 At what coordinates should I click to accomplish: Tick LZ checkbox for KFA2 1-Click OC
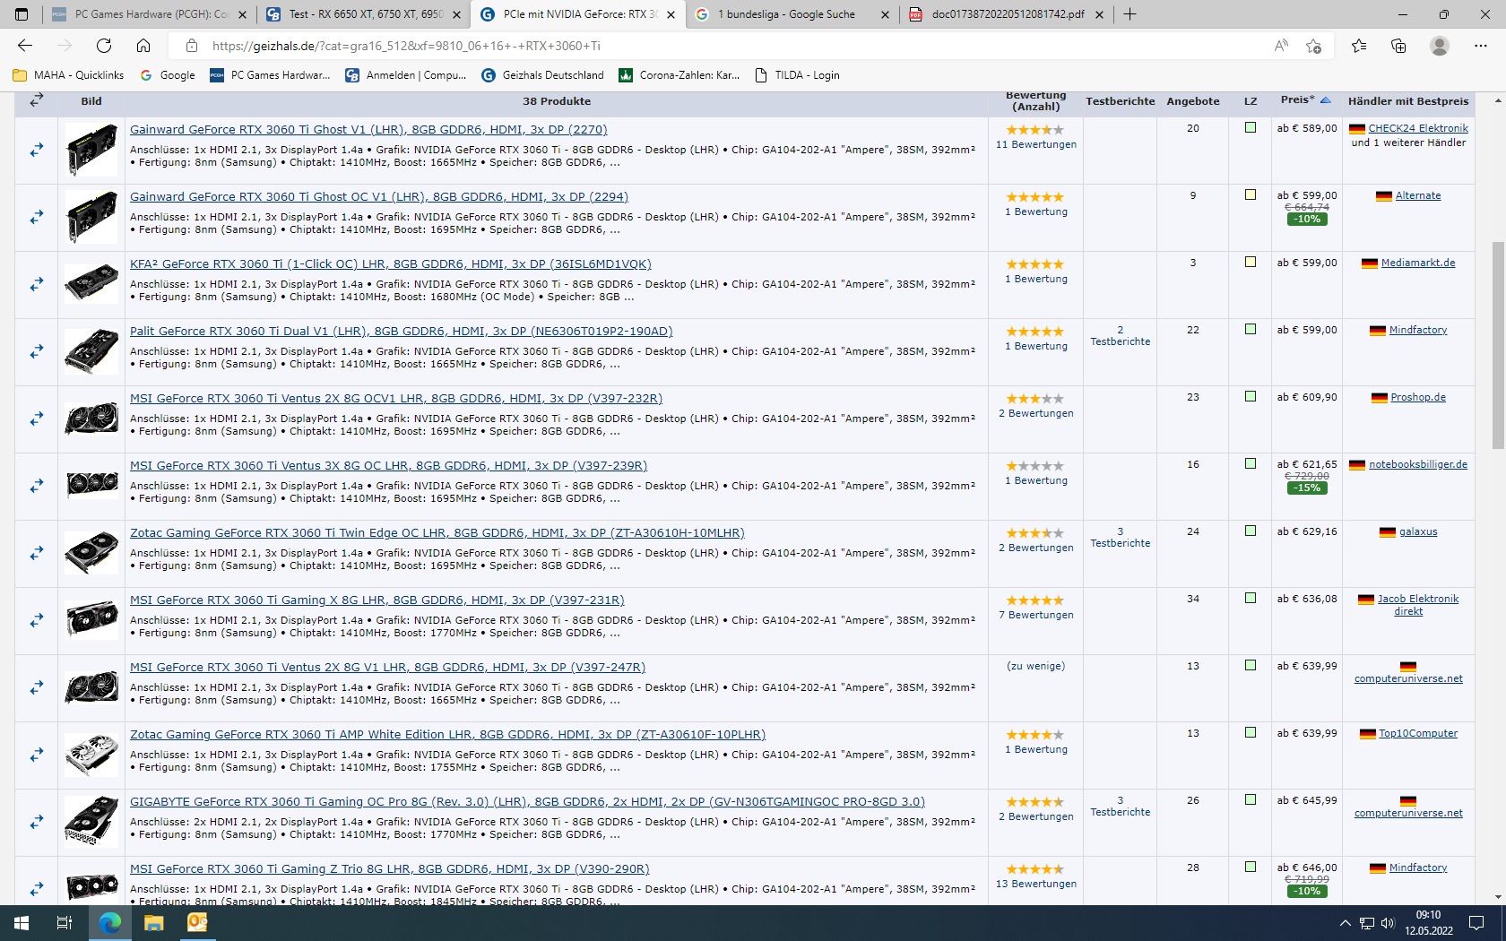pyautogui.click(x=1251, y=263)
